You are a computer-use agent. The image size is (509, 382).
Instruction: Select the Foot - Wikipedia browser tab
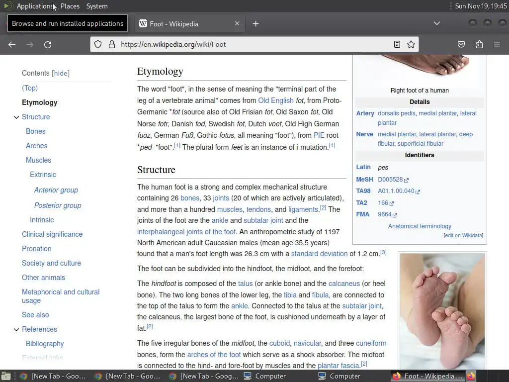190,24
